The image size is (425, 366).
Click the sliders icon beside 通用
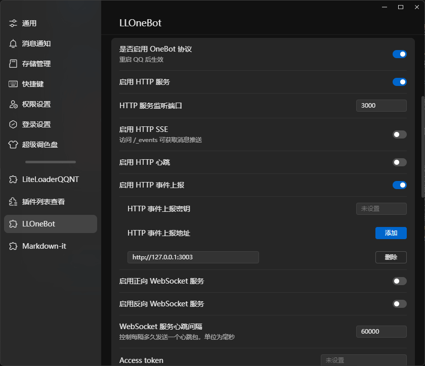13,23
